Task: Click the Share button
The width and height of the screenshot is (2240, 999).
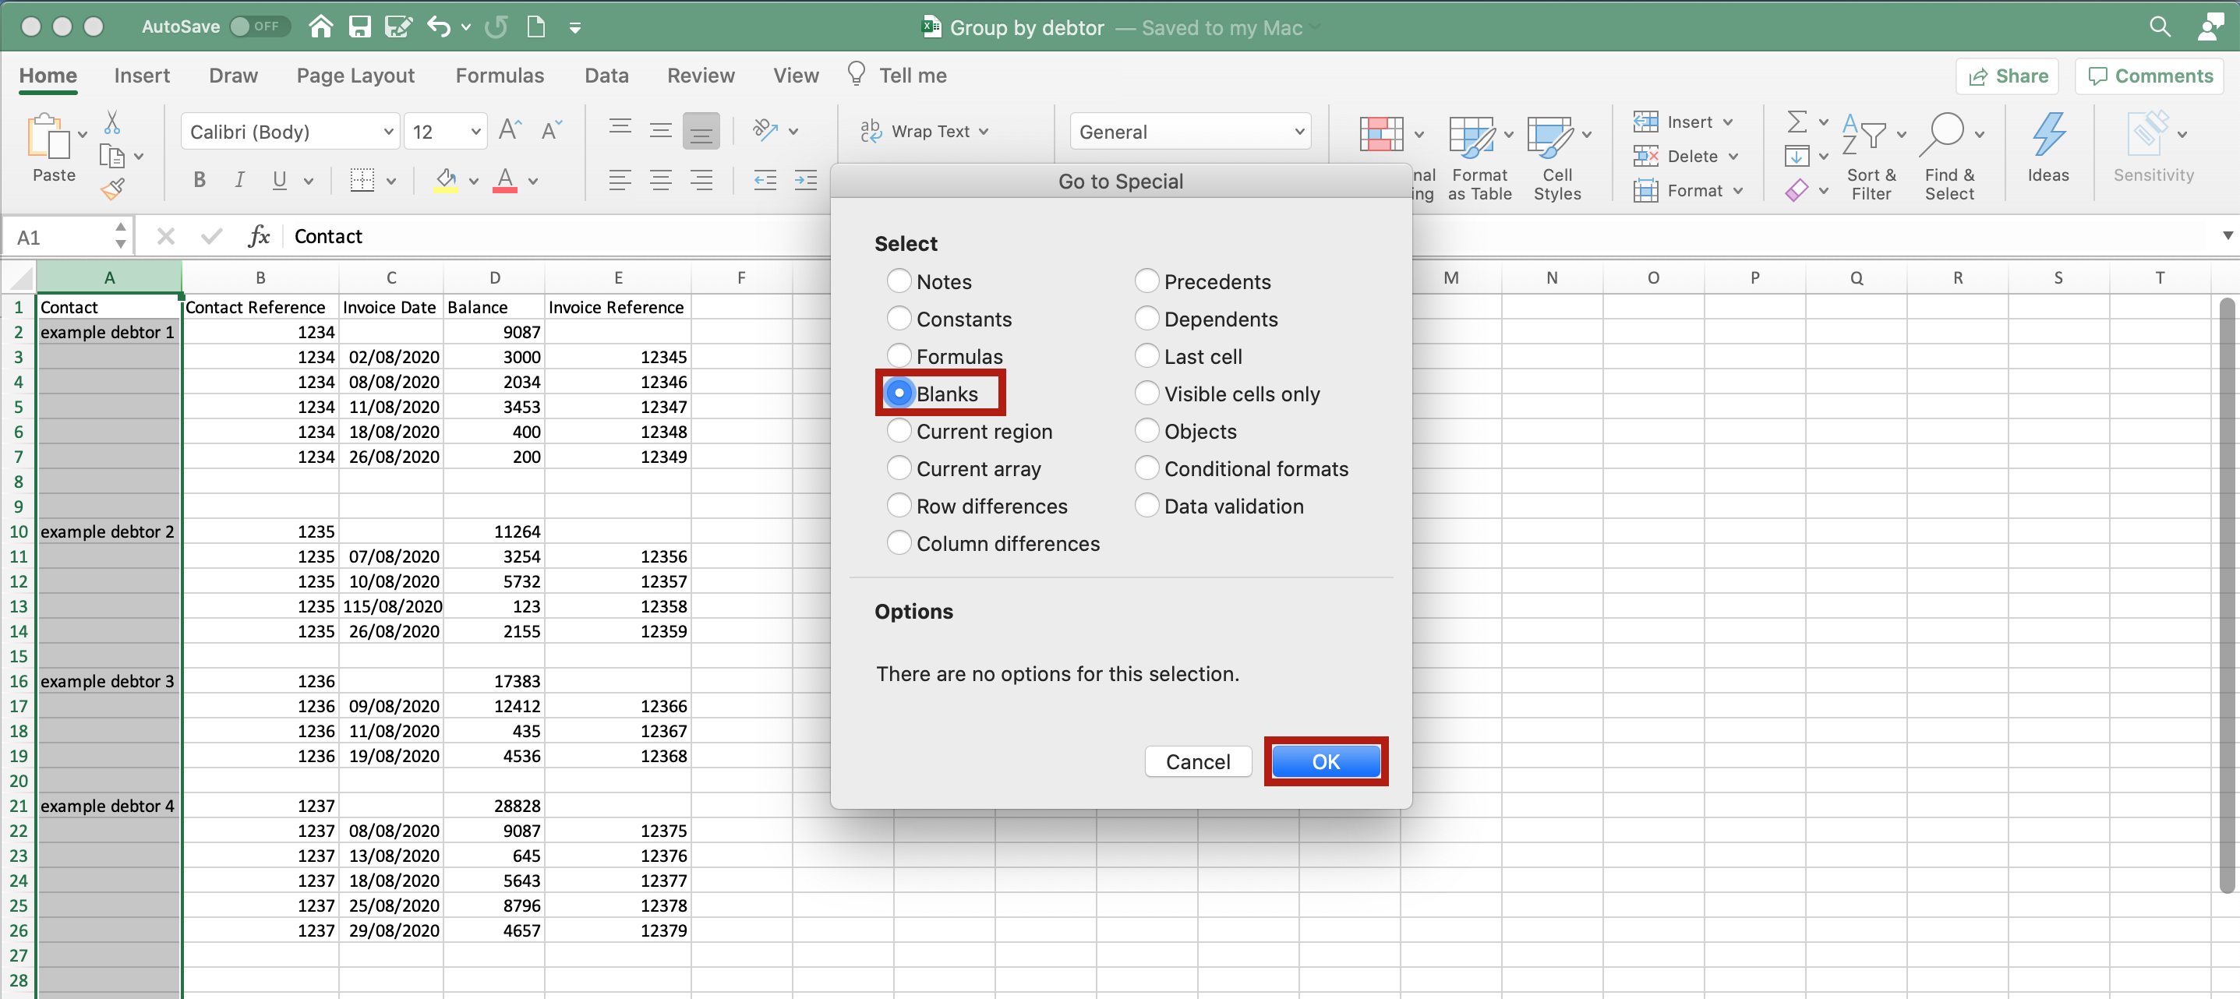Action: coord(2007,76)
